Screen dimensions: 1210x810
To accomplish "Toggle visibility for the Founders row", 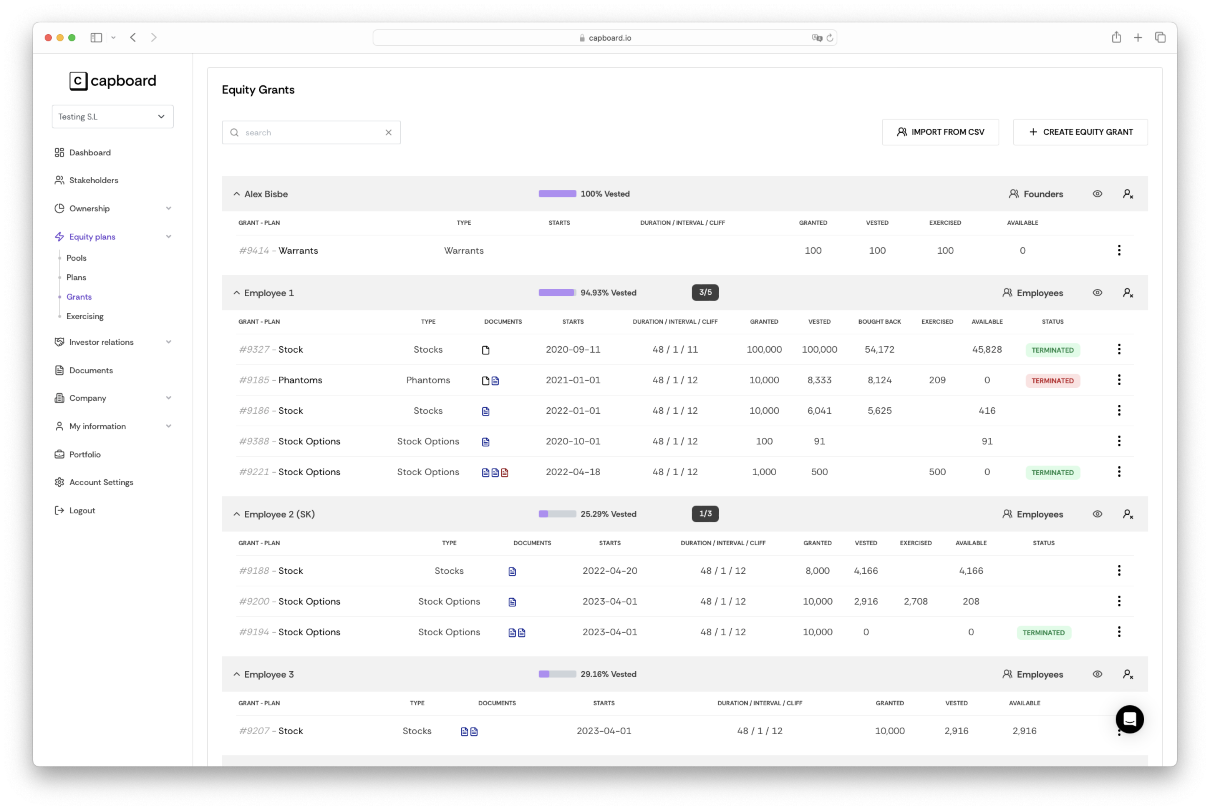I will pyautogui.click(x=1098, y=194).
